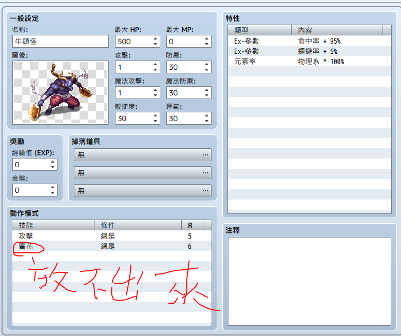
Task: Select the 元素率 物理系 * 100% row
Action: pyautogui.click(x=310, y=62)
